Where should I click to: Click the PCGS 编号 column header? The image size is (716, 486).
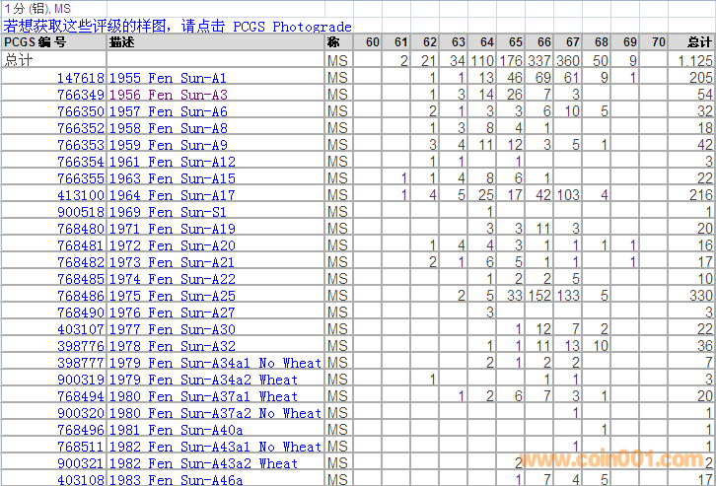click(36, 42)
